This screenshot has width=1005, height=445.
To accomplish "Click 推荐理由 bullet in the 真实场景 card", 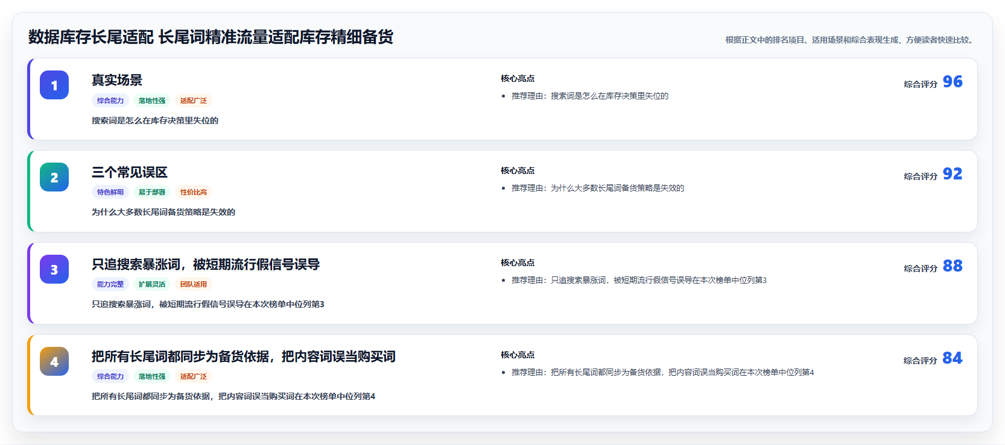I will click(x=590, y=96).
